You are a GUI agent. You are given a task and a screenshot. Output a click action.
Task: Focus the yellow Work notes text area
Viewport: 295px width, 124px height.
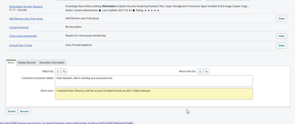154,94
